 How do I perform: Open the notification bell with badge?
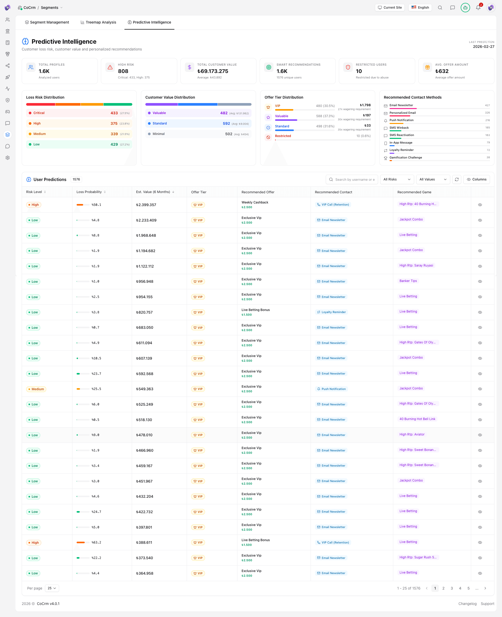[x=478, y=8]
